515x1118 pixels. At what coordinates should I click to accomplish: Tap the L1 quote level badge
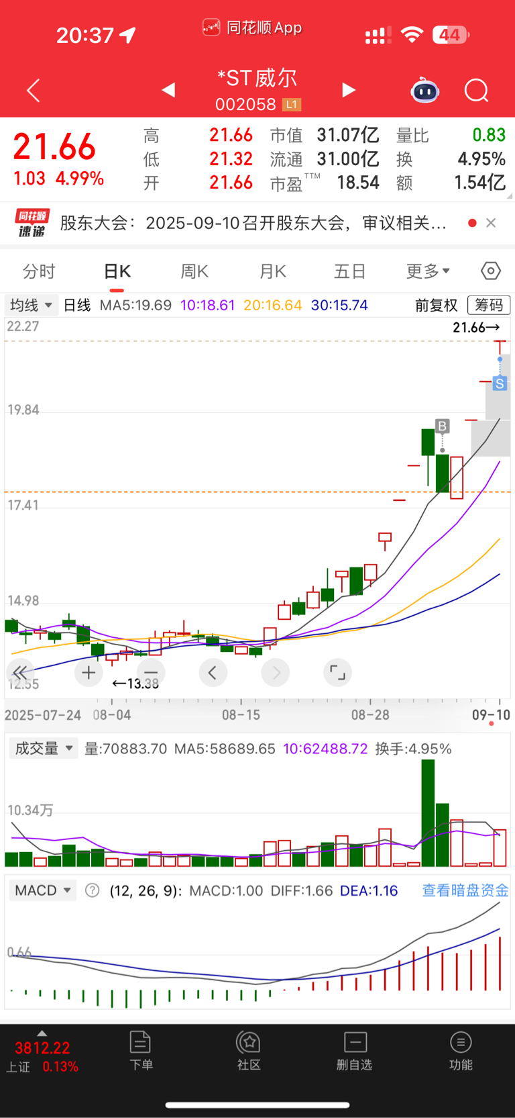tap(292, 104)
